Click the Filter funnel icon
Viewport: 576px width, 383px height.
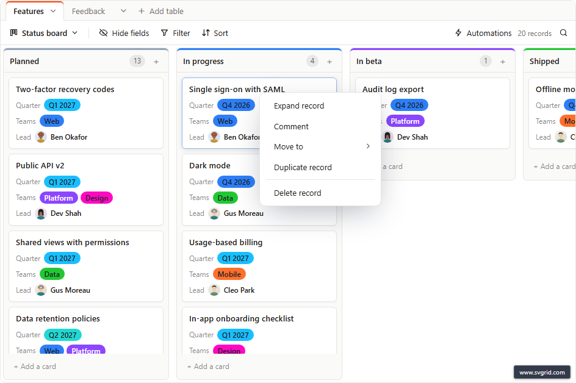pyautogui.click(x=164, y=33)
